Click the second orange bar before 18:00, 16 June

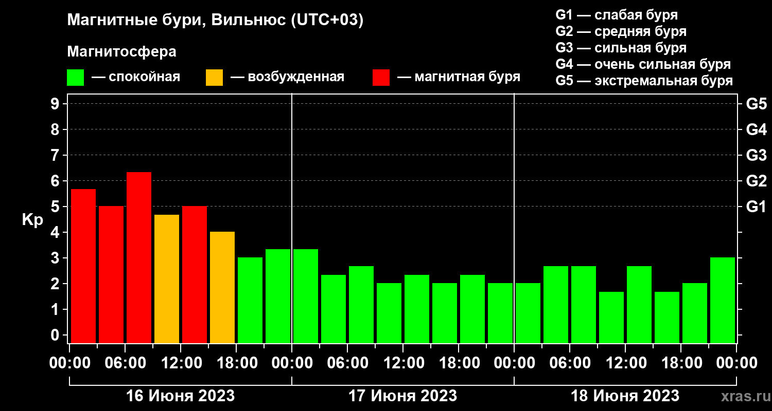tap(222, 287)
